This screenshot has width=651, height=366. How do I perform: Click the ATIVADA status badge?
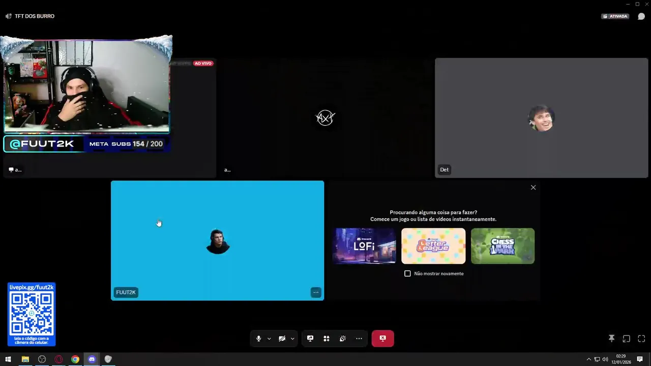point(615,16)
